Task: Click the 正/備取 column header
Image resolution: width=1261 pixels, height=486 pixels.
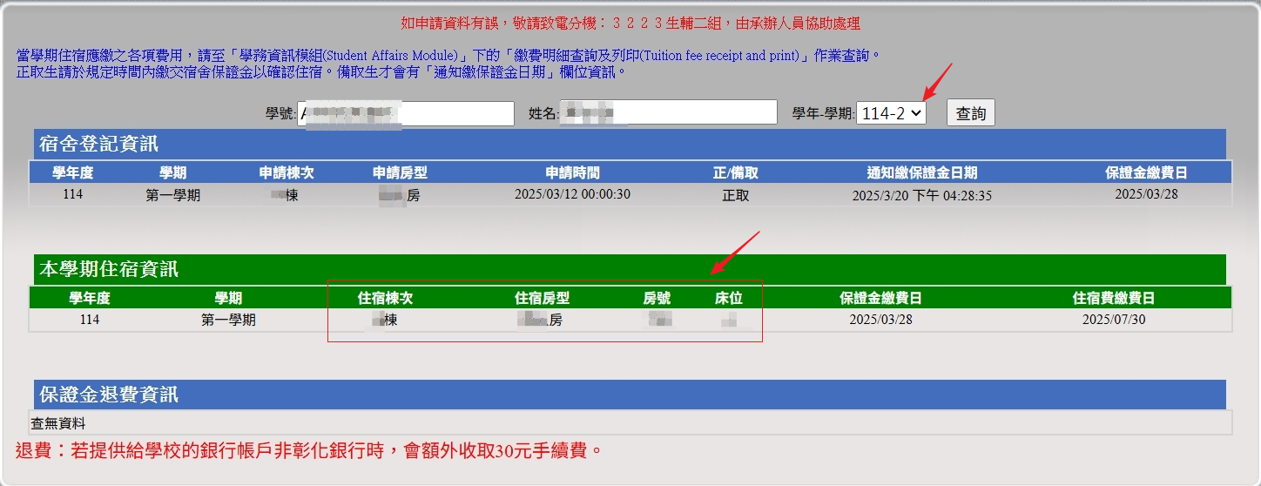Action: 735,172
